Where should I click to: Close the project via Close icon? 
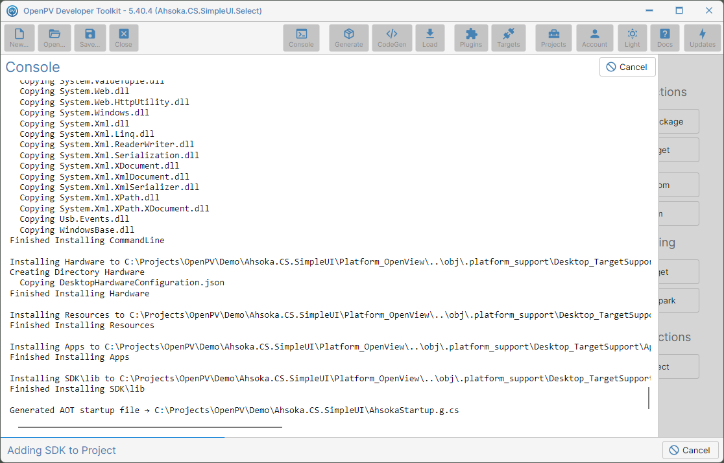click(123, 38)
